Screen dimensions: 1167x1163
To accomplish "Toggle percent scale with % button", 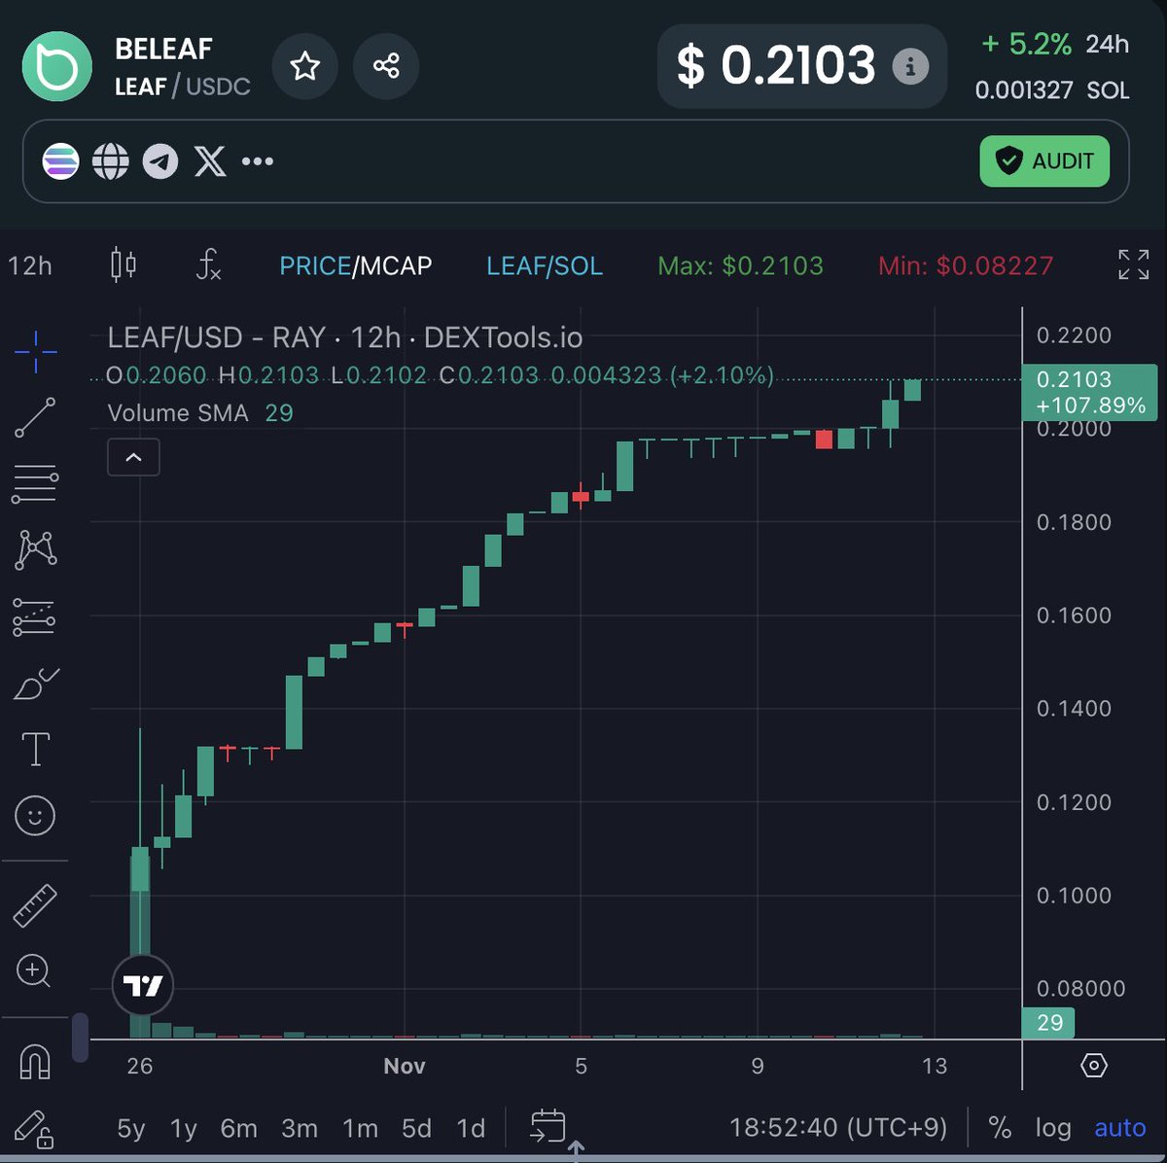I will 1000,1128.
